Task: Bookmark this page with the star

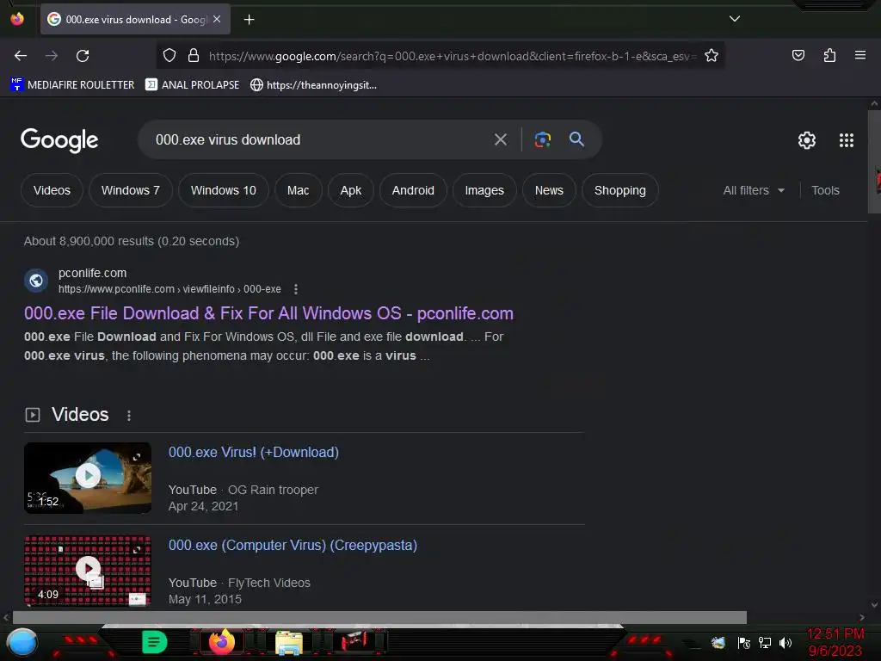Action: click(712, 56)
